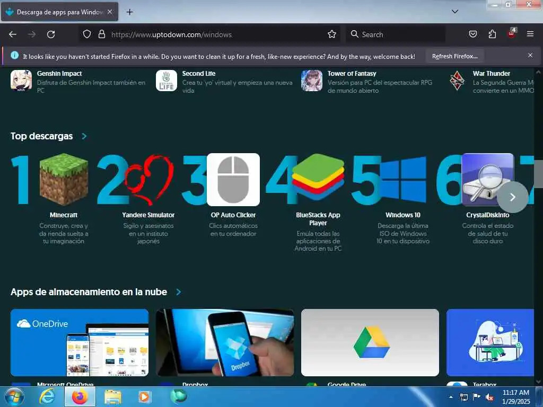The height and width of the screenshot is (407, 543).
Task: Show hidden system tray icons
Action: (451, 397)
